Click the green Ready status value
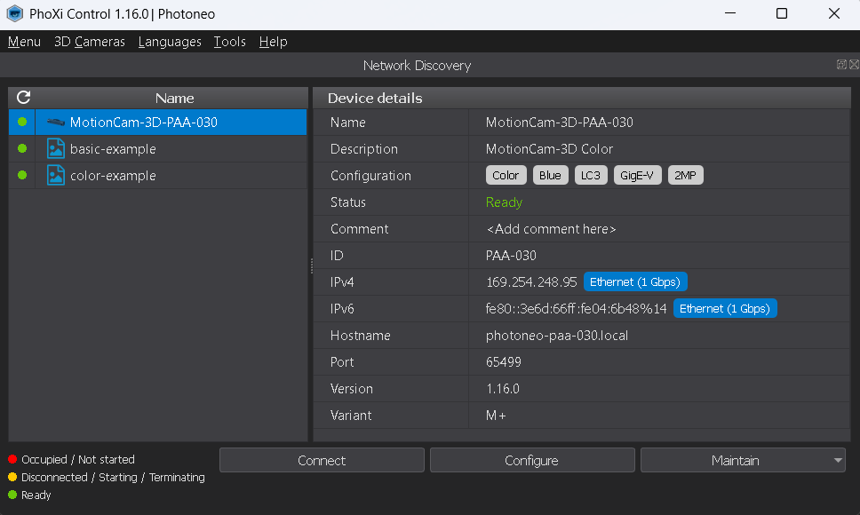The width and height of the screenshot is (860, 515). tap(504, 202)
